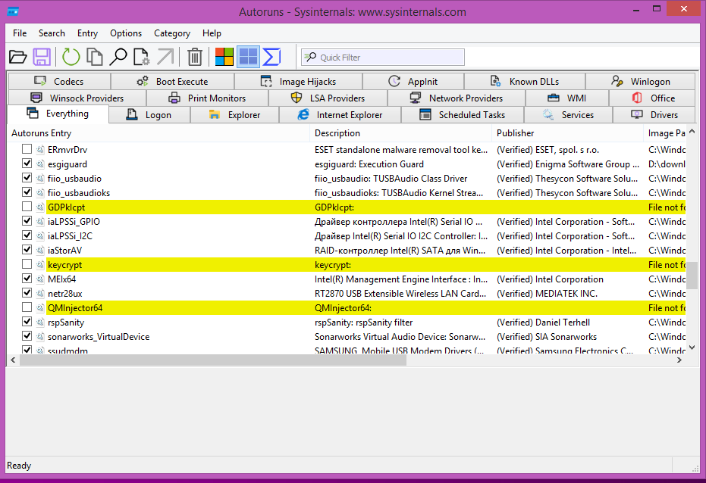The image size is (706, 483).
Task: Open the Search menu
Action: coord(52,33)
